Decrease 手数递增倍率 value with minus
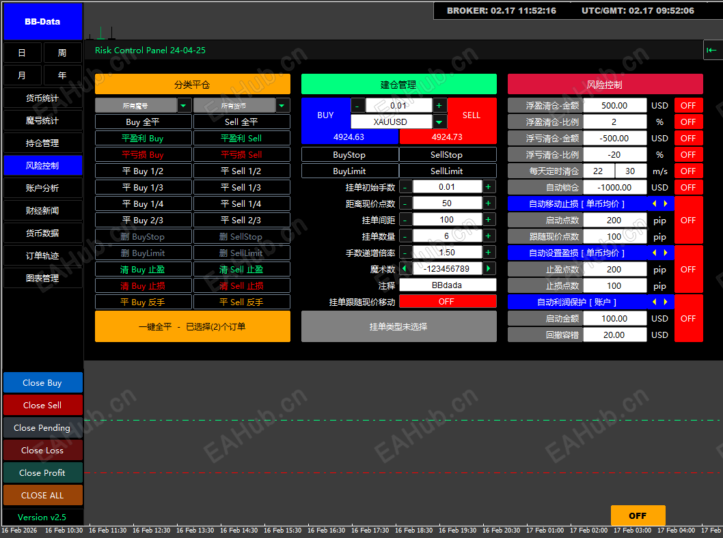723x538 pixels. point(405,253)
